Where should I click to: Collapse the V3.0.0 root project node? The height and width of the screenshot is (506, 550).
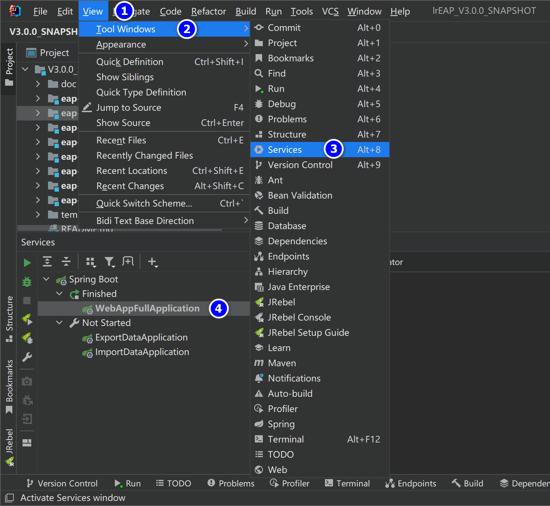click(25, 69)
